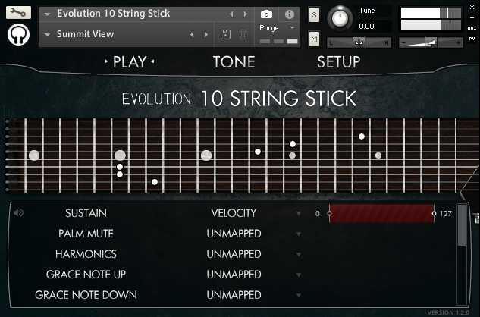This screenshot has width=480, height=317.
Task: Open the HARMONICS mapping dropdown arrow
Action: tap(299, 254)
